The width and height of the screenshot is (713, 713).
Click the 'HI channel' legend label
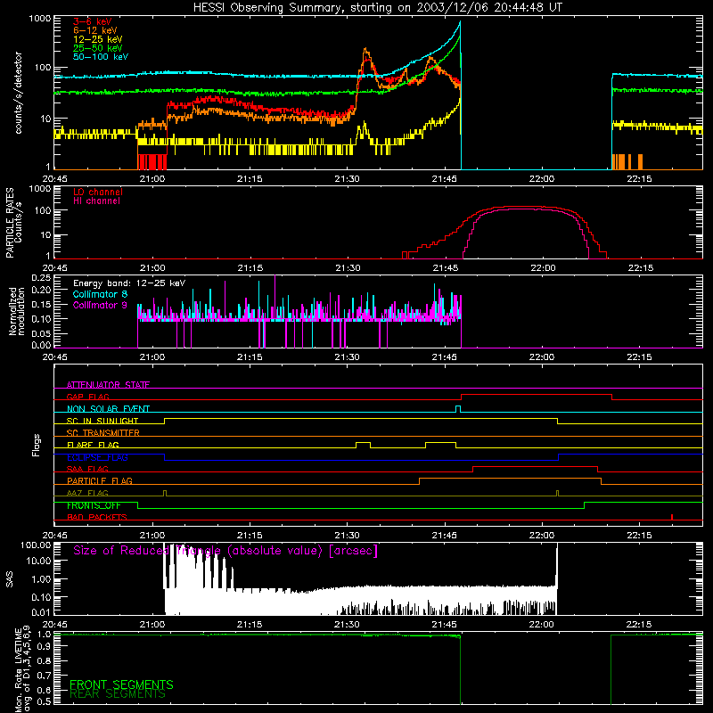click(96, 201)
